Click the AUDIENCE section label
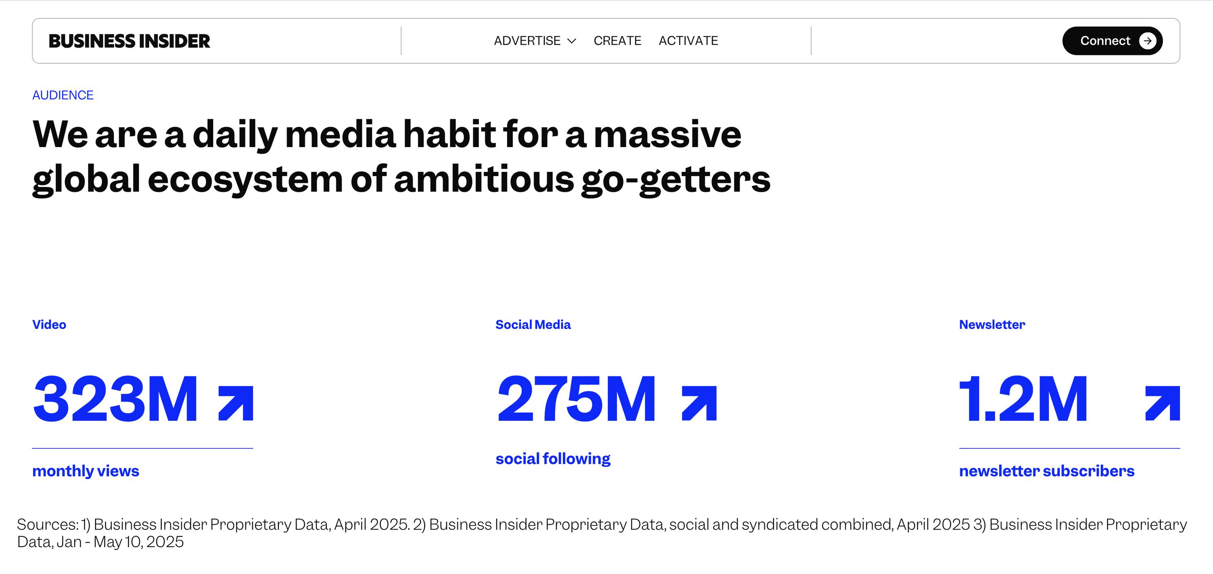Image resolution: width=1213 pixels, height=574 pixels. point(63,95)
